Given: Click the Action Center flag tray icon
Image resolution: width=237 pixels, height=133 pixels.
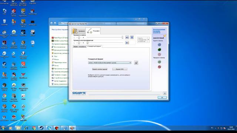Looking at the screenshot, I should (225, 128).
